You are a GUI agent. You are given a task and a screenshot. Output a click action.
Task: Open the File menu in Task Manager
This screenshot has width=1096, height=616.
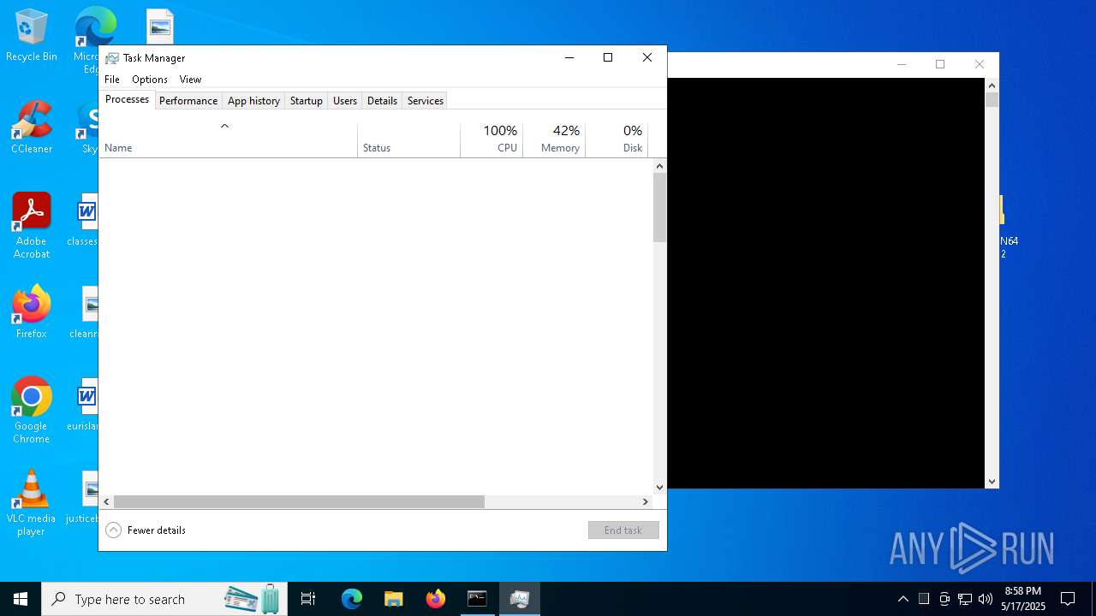[x=112, y=80]
